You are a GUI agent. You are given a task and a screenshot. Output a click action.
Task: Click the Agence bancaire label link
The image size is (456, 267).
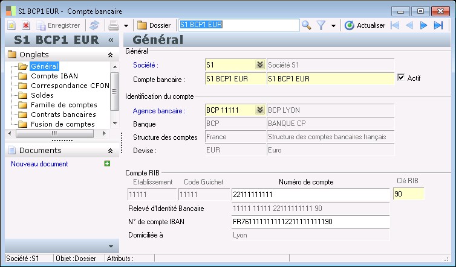tap(159, 111)
